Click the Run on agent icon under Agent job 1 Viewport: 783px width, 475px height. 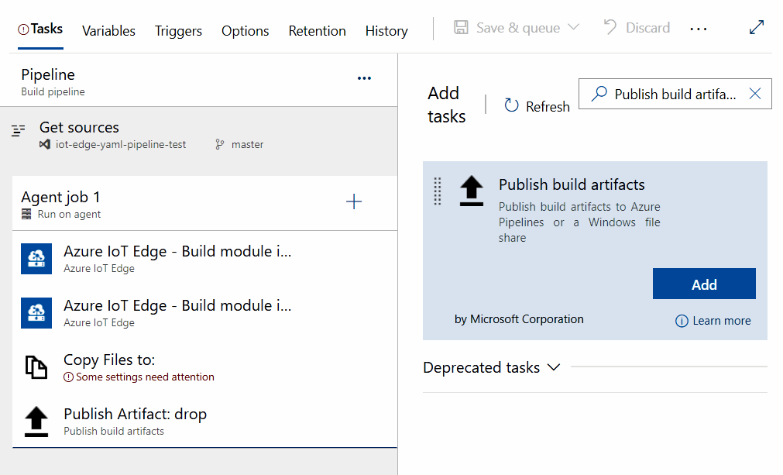(26, 215)
